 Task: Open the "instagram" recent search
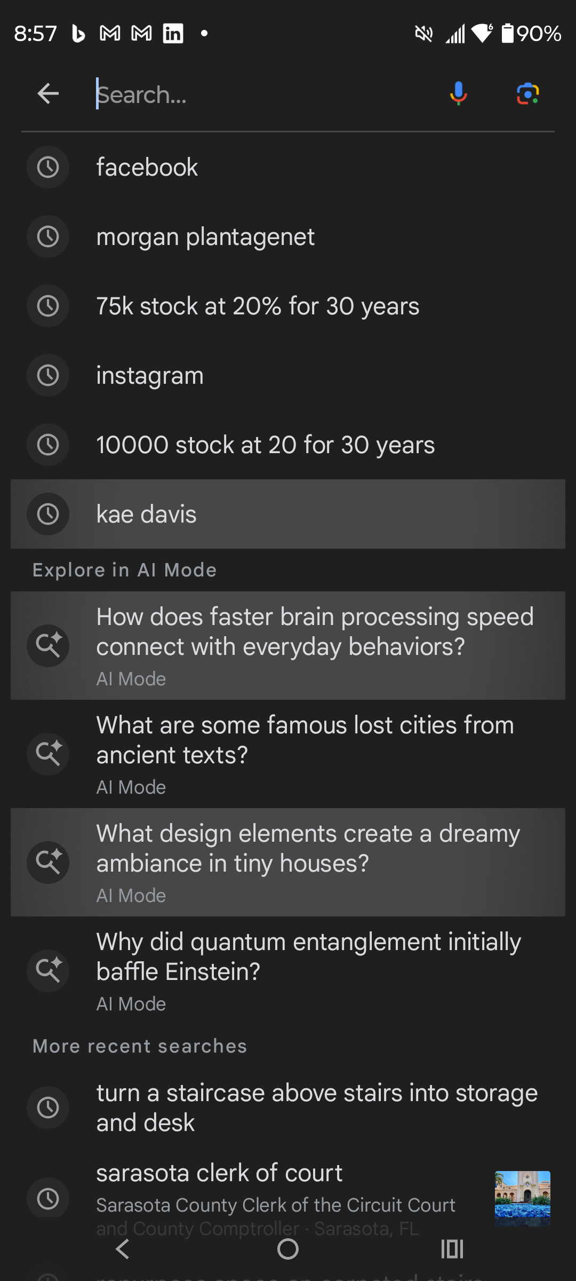[150, 376]
